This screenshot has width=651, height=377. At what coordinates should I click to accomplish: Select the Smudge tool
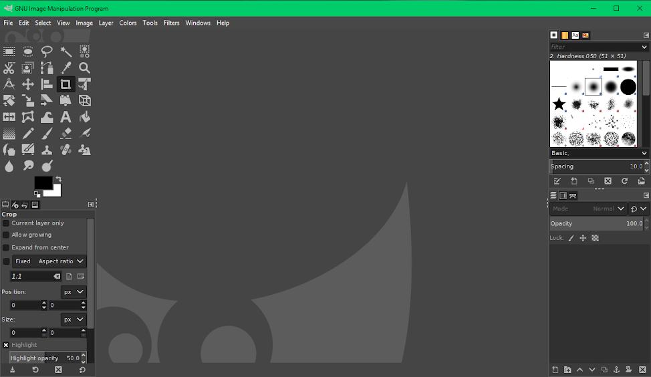point(28,166)
